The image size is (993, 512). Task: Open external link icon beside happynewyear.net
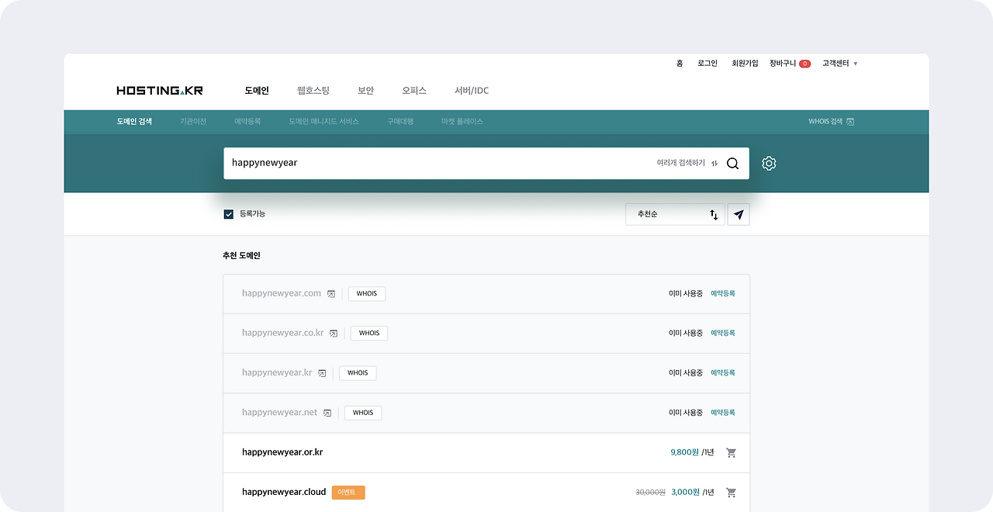[x=327, y=413]
